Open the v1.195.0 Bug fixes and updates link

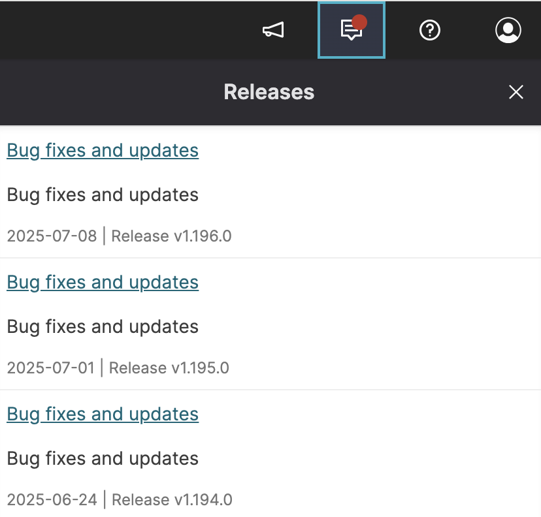pos(102,282)
